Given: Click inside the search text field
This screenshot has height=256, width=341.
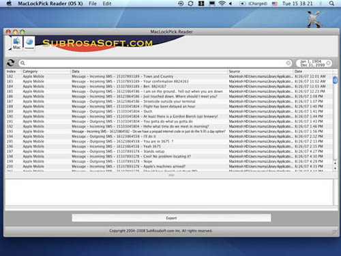Looking at the screenshot, I should tap(155, 63).
